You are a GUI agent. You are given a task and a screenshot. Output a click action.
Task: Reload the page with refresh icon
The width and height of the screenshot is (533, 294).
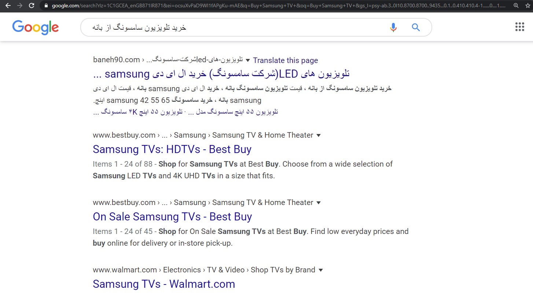coord(32,5)
